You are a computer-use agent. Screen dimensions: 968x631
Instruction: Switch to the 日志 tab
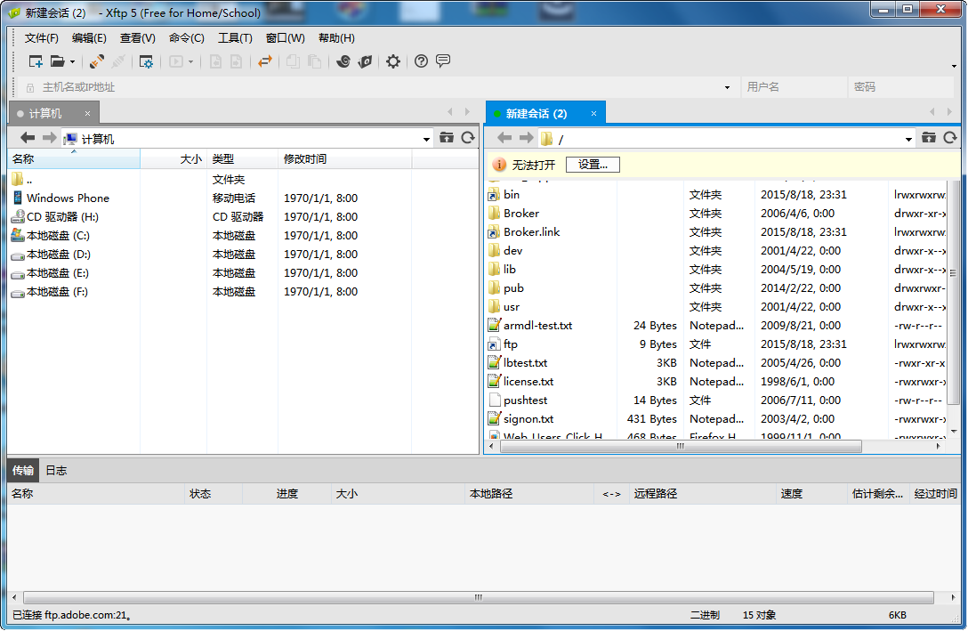click(56, 470)
